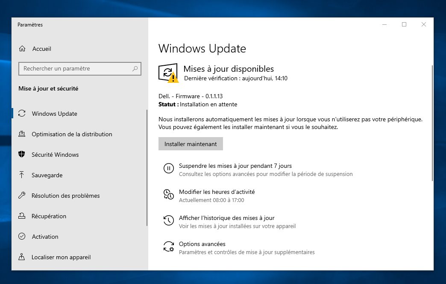
Task: Click the 'Paramètres' window title text
Action: [30, 25]
